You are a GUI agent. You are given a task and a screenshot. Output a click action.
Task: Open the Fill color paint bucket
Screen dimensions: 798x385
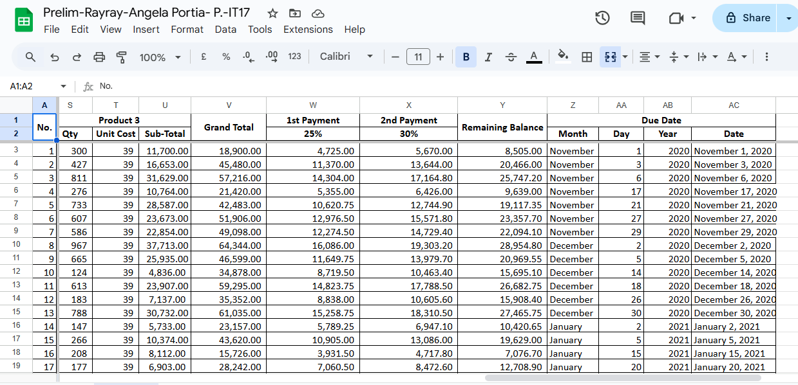coord(563,57)
